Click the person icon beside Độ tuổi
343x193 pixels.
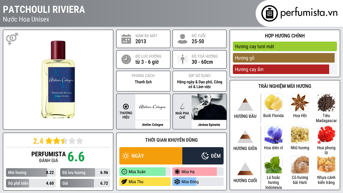point(183,39)
